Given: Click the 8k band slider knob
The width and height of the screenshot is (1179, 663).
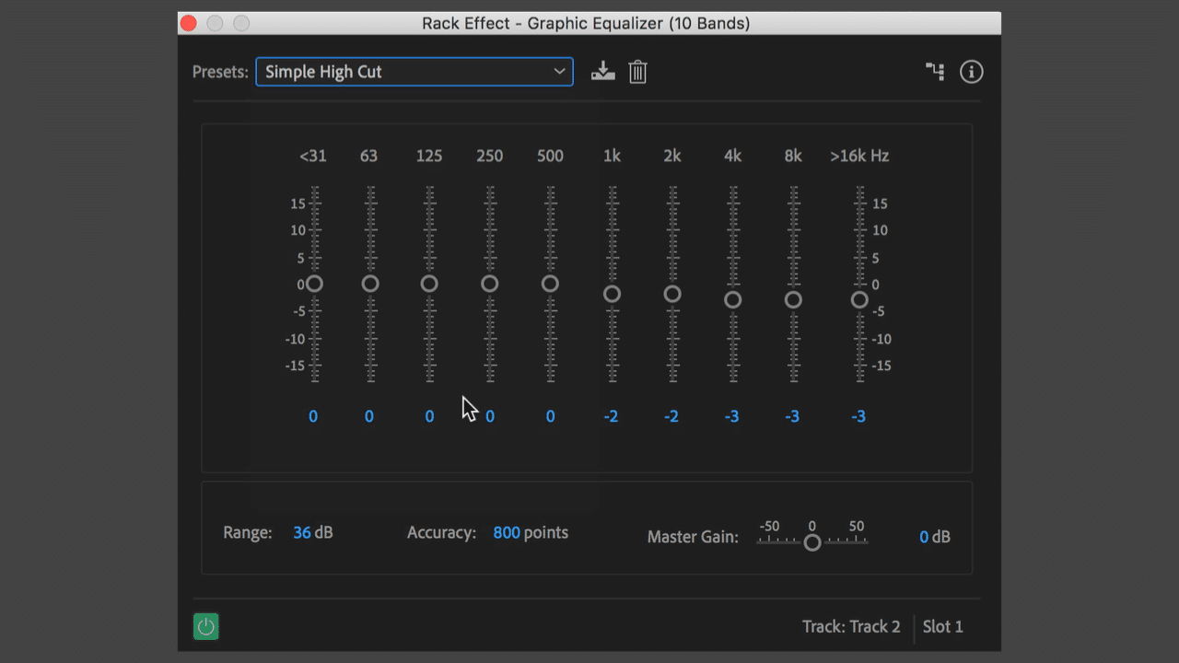Looking at the screenshot, I should (x=793, y=300).
